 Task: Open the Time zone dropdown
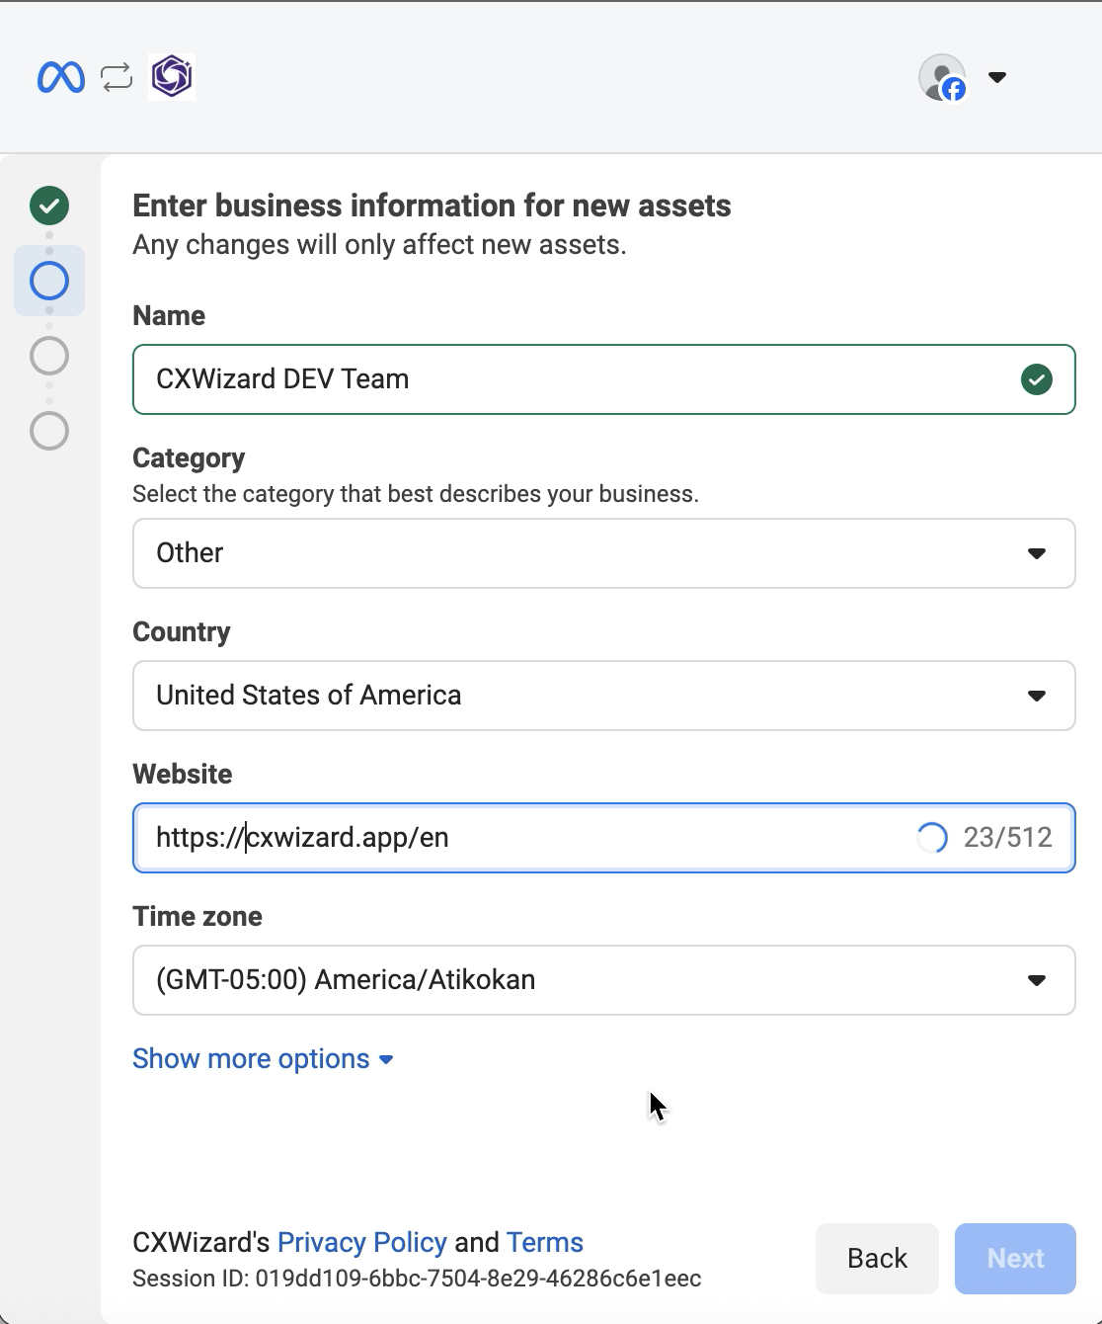pyautogui.click(x=603, y=980)
